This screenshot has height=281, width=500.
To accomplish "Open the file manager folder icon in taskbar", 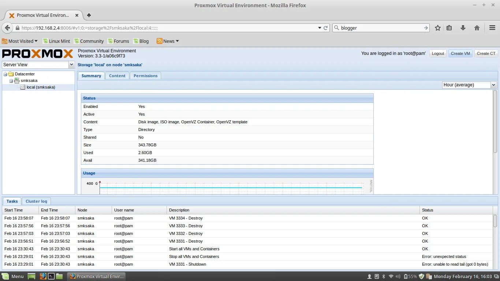I will pos(59,276).
